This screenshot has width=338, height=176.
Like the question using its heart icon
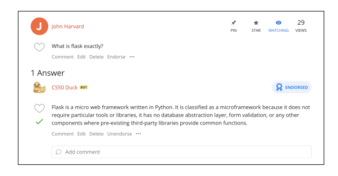pos(39,47)
